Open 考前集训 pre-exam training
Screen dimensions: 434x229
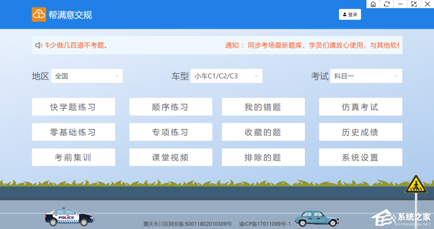tap(73, 157)
